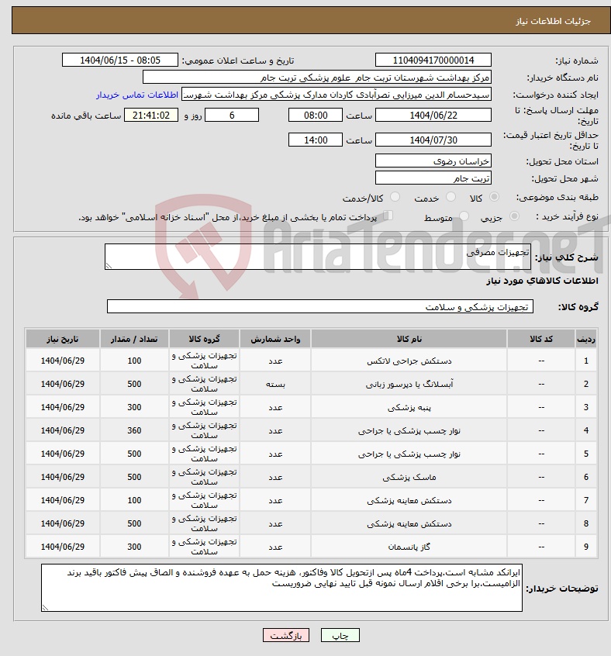Viewport: 611px width, 656px height.
Task: Click دستکش معاینه پزشکی in row 7
Action: click(409, 501)
